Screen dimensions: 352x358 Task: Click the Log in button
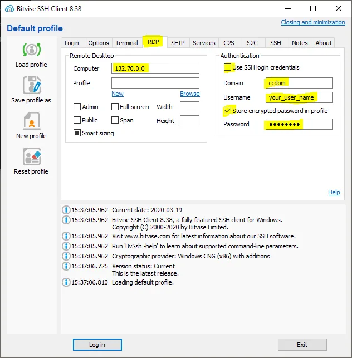point(97,345)
